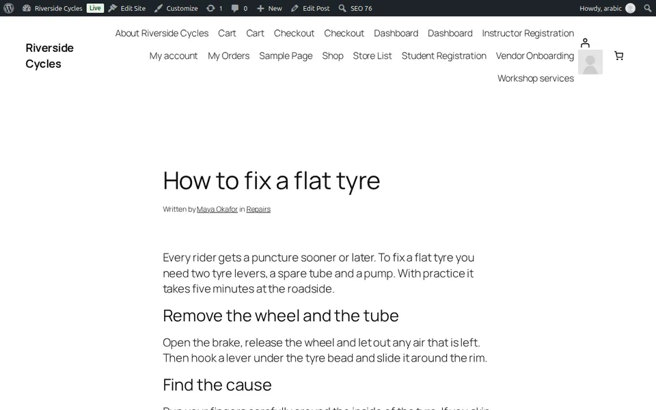This screenshot has width=656, height=410.
Task: Open the WordPress logo menu
Action: pyautogui.click(x=9, y=8)
